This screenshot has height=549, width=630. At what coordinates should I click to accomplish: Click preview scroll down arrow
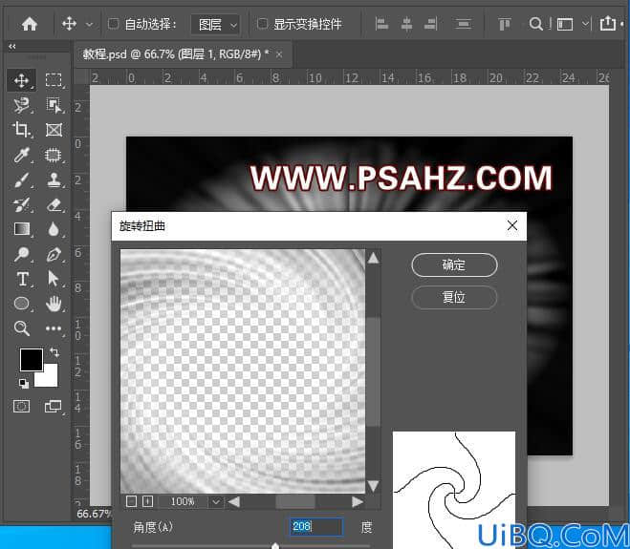pyautogui.click(x=373, y=486)
